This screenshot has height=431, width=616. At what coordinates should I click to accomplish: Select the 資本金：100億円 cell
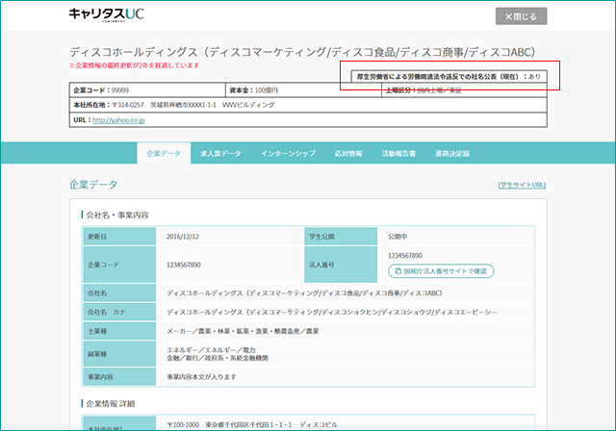[304, 90]
